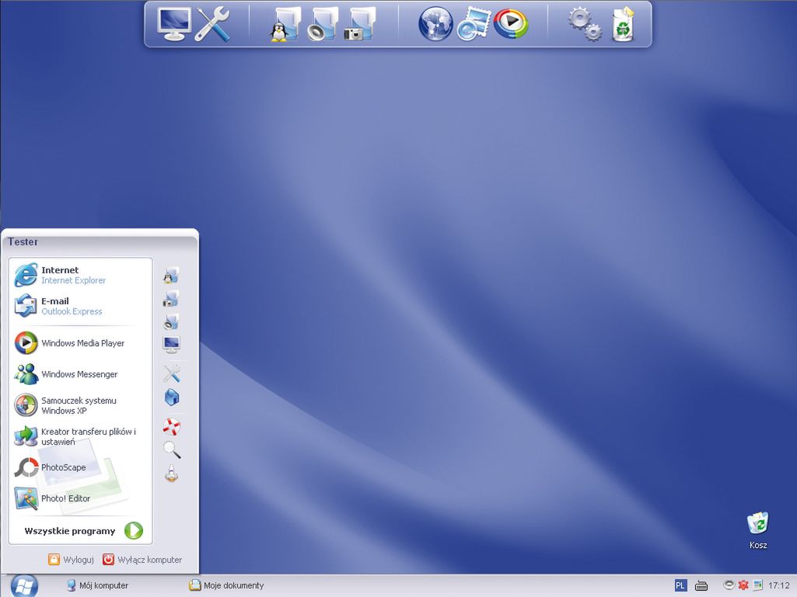Open the speaker music folder in the dock
This screenshot has height=597, width=797.
(322, 24)
